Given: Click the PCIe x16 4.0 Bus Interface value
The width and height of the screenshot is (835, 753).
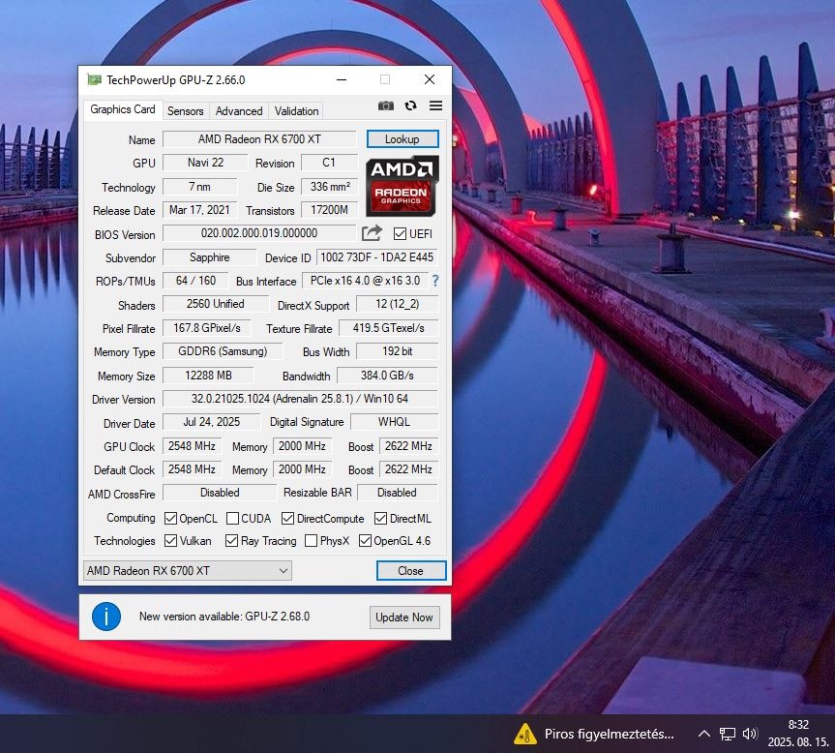Looking at the screenshot, I should tap(366, 280).
